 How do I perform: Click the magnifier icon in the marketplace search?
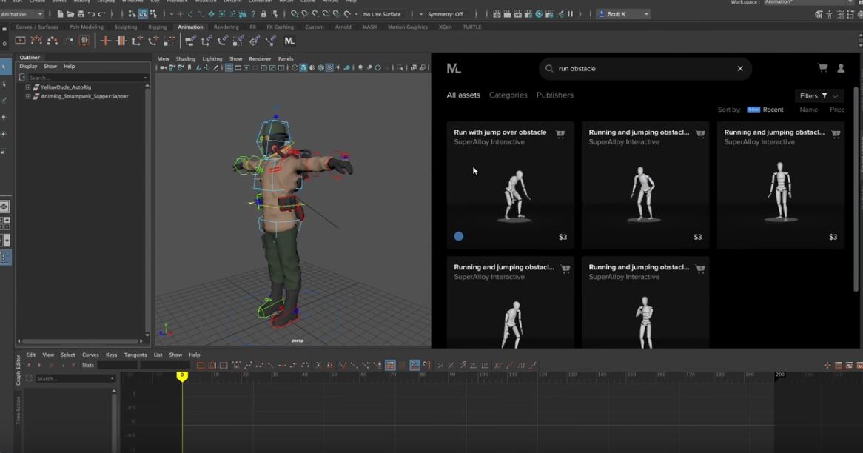coord(549,69)
